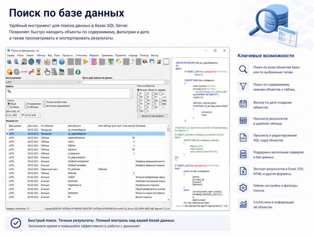
Task: Check the 'login' checkbox
Action: [161, 100]
